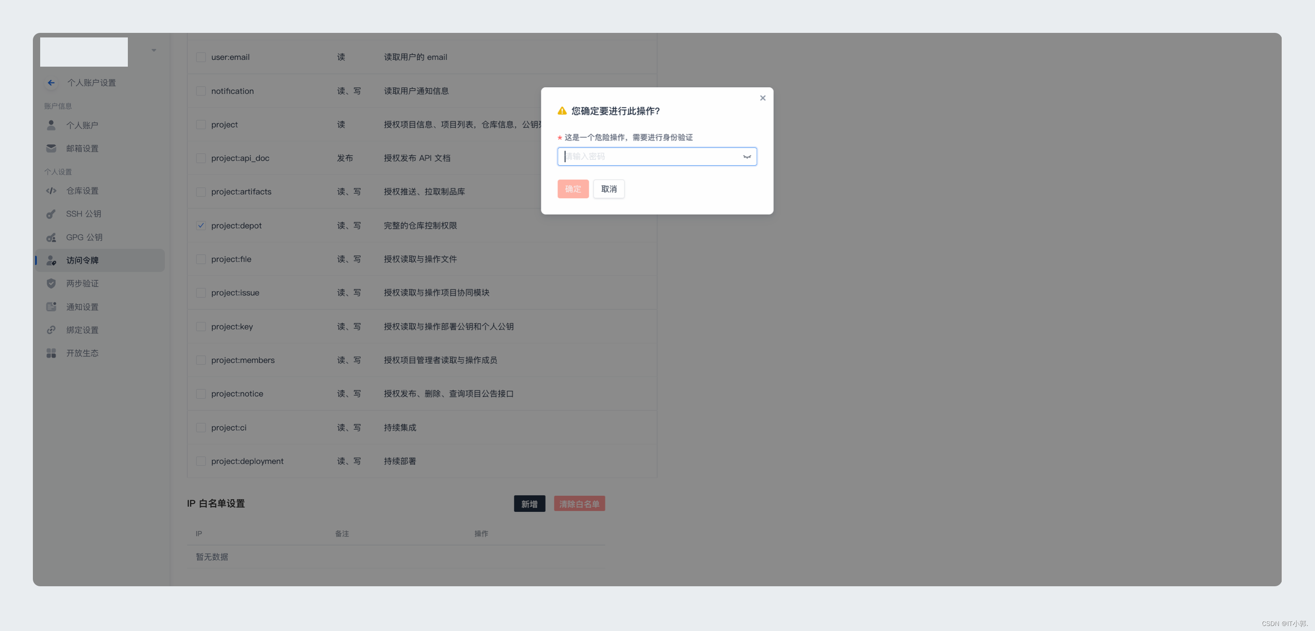The width and height of the screenshot is (1315, 631).
Task: Click the SSH 公钥 key icon
Action: pyautogui.click(x=51, y=214)
